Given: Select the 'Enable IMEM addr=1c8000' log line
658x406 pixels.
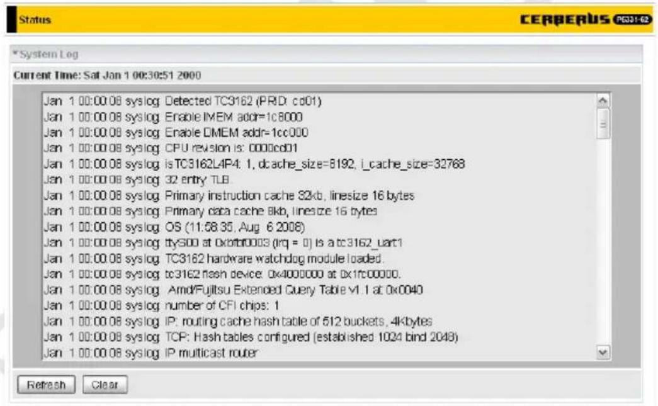Looking at the screenshot, I should click(x=173, y=117).
